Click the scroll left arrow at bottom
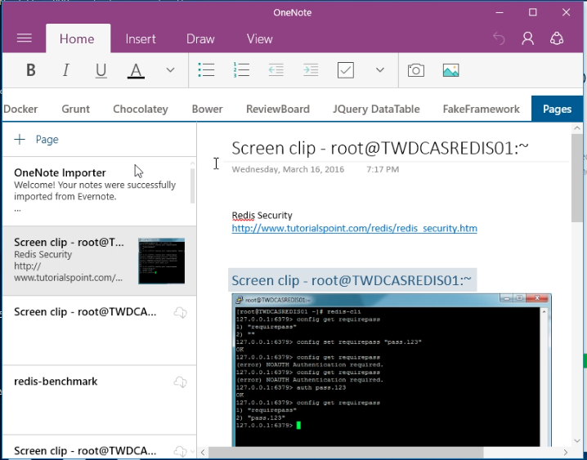The width and height of the screenshot is (587, 460). point(203,453)
